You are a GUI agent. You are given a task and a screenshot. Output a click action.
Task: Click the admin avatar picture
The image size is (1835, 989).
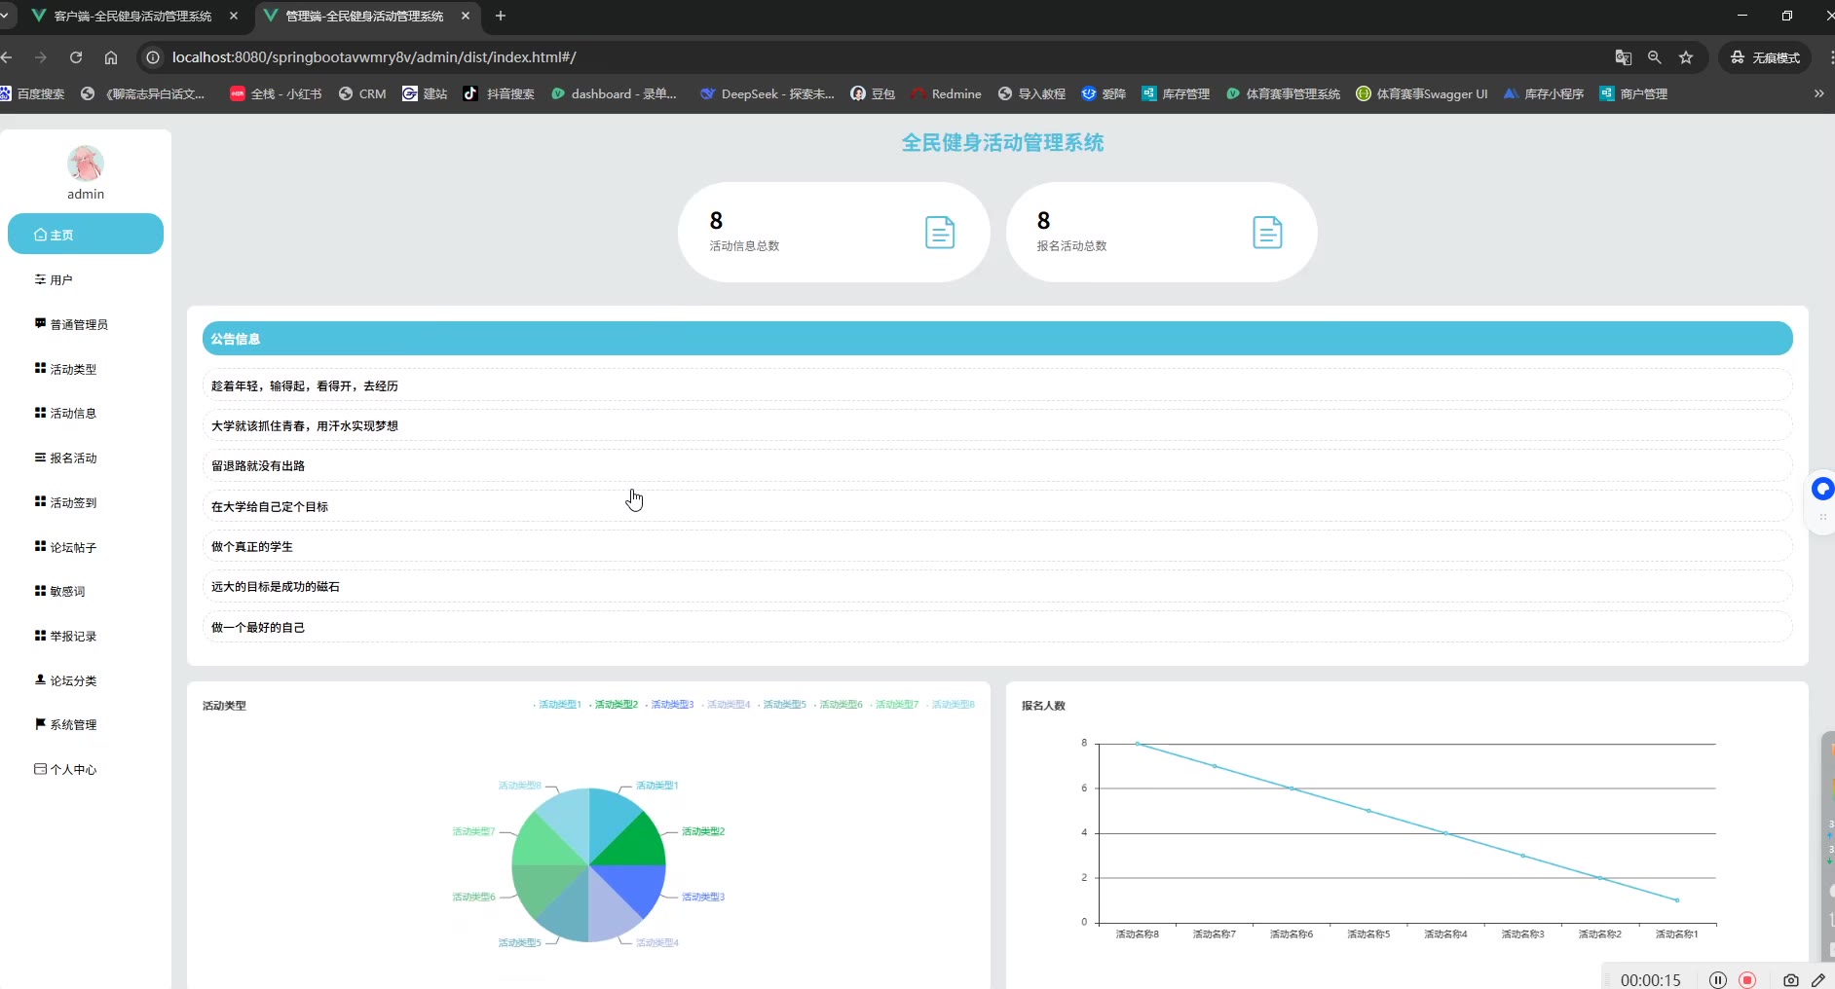86,164
